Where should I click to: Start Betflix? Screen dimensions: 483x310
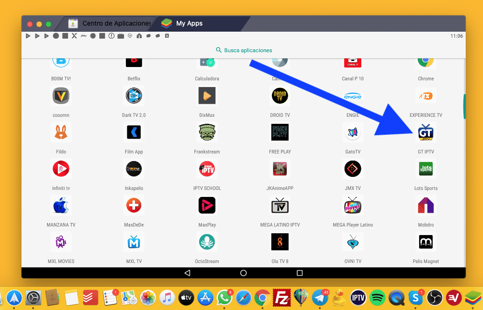134,60
